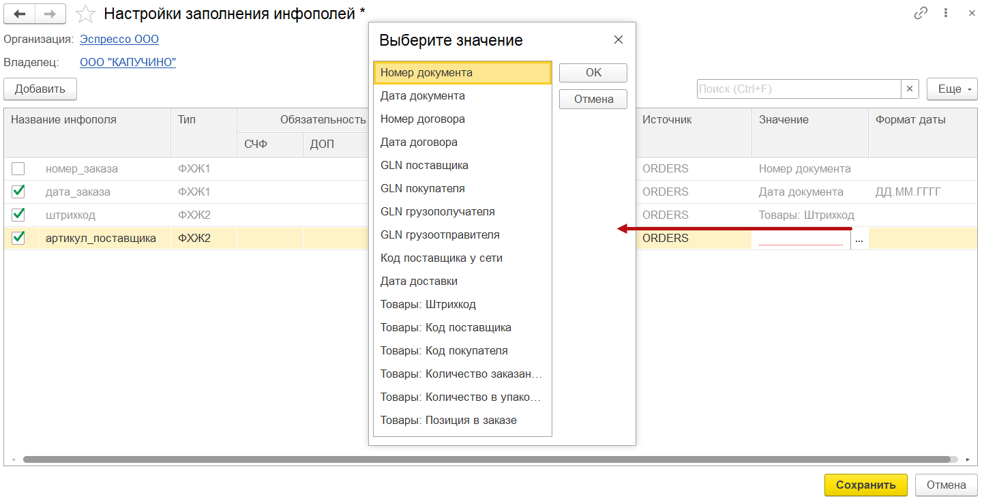Click the 'Тип' column header
984x501 pixels.
pyautogui.click(x=203, y=132)
